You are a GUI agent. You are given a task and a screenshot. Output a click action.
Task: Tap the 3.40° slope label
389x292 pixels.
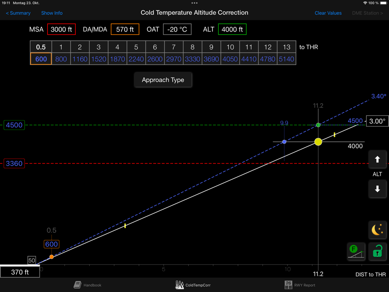coord(379,96)
